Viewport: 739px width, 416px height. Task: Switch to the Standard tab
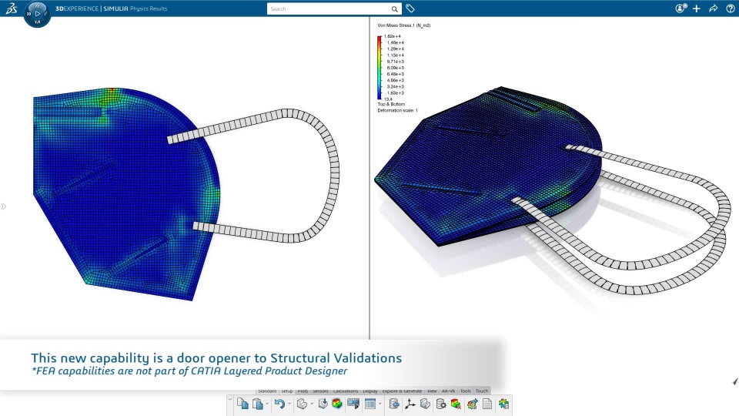(267, 391)
